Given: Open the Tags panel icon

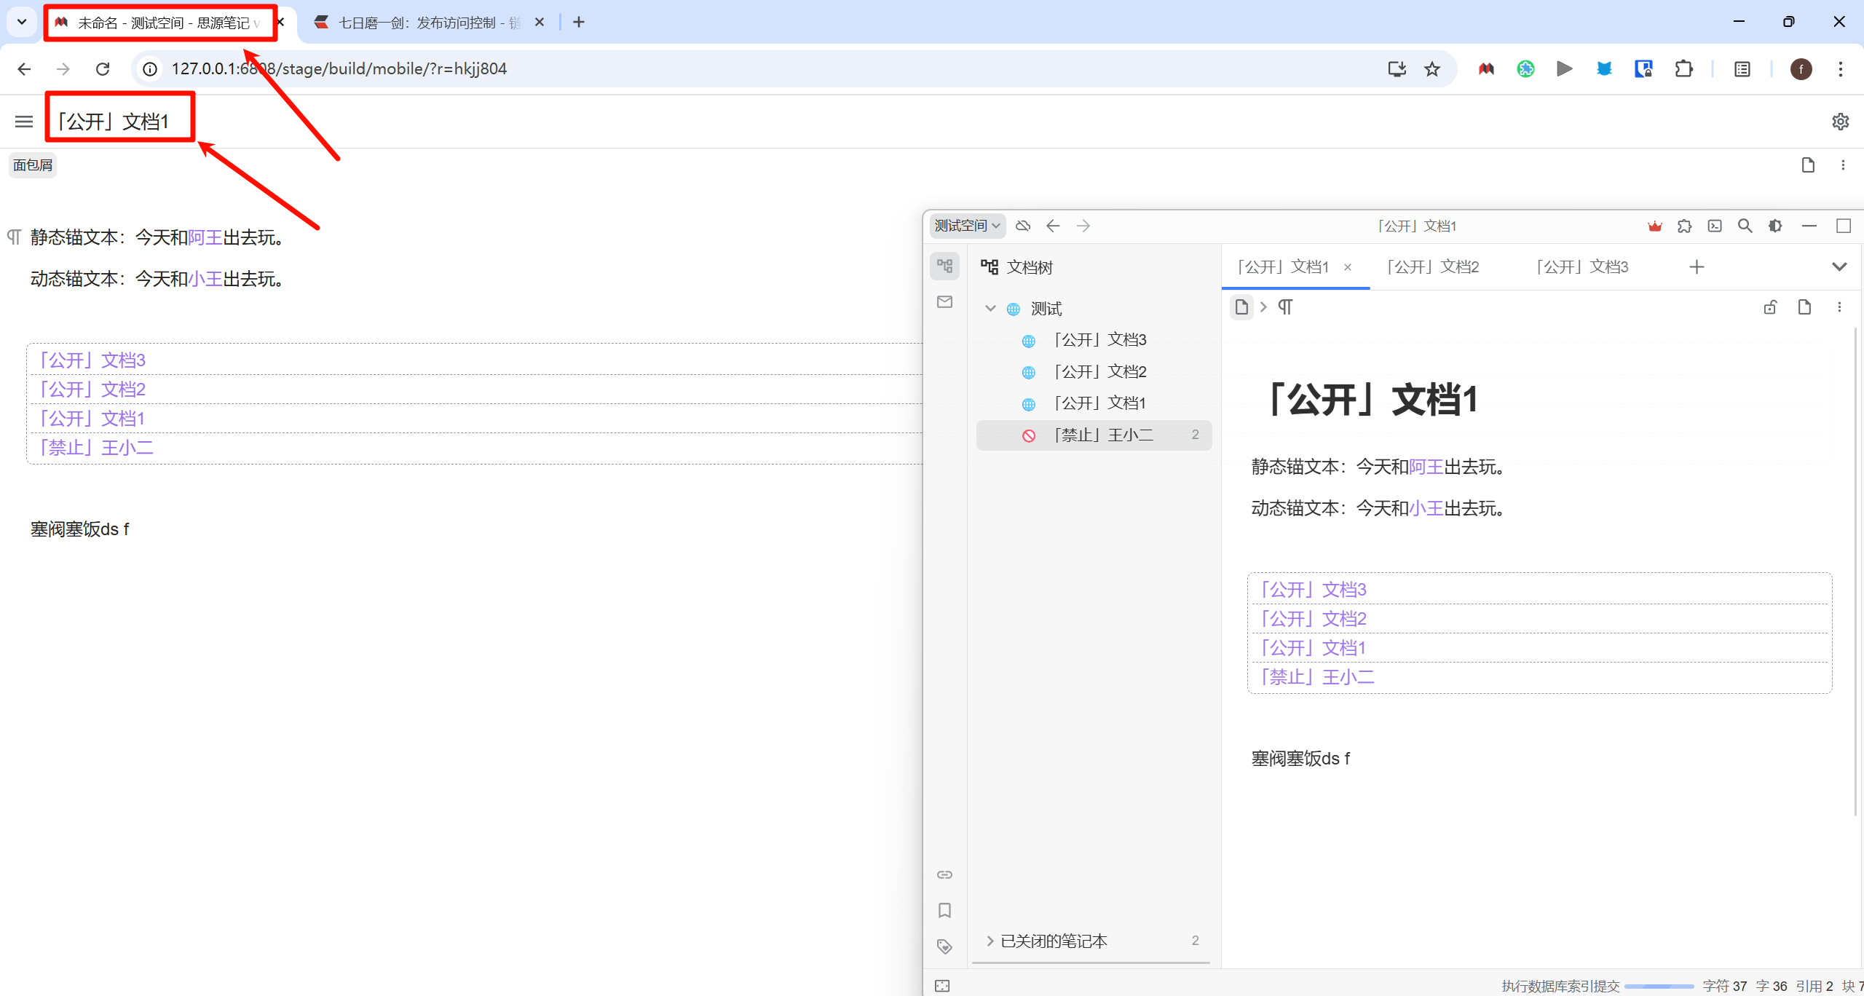Looking at the screenshot, I should [944, 946].
